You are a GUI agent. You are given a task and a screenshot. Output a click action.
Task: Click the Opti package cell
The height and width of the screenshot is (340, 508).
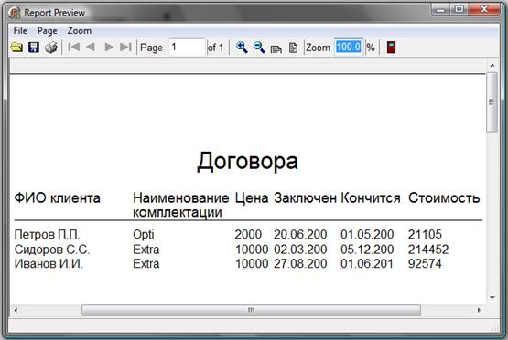[x=143, y=235]
